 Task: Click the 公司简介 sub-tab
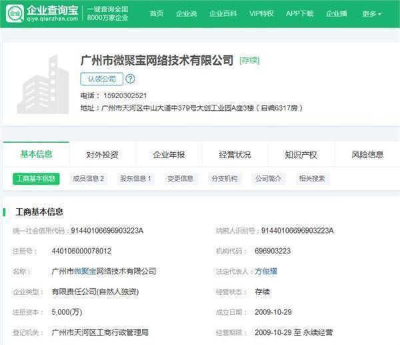point(268,179)
